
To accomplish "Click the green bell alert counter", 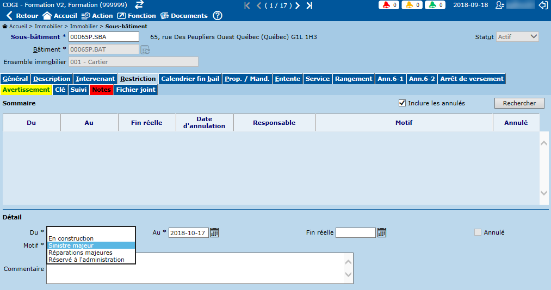I will click(x=435, y=5).
